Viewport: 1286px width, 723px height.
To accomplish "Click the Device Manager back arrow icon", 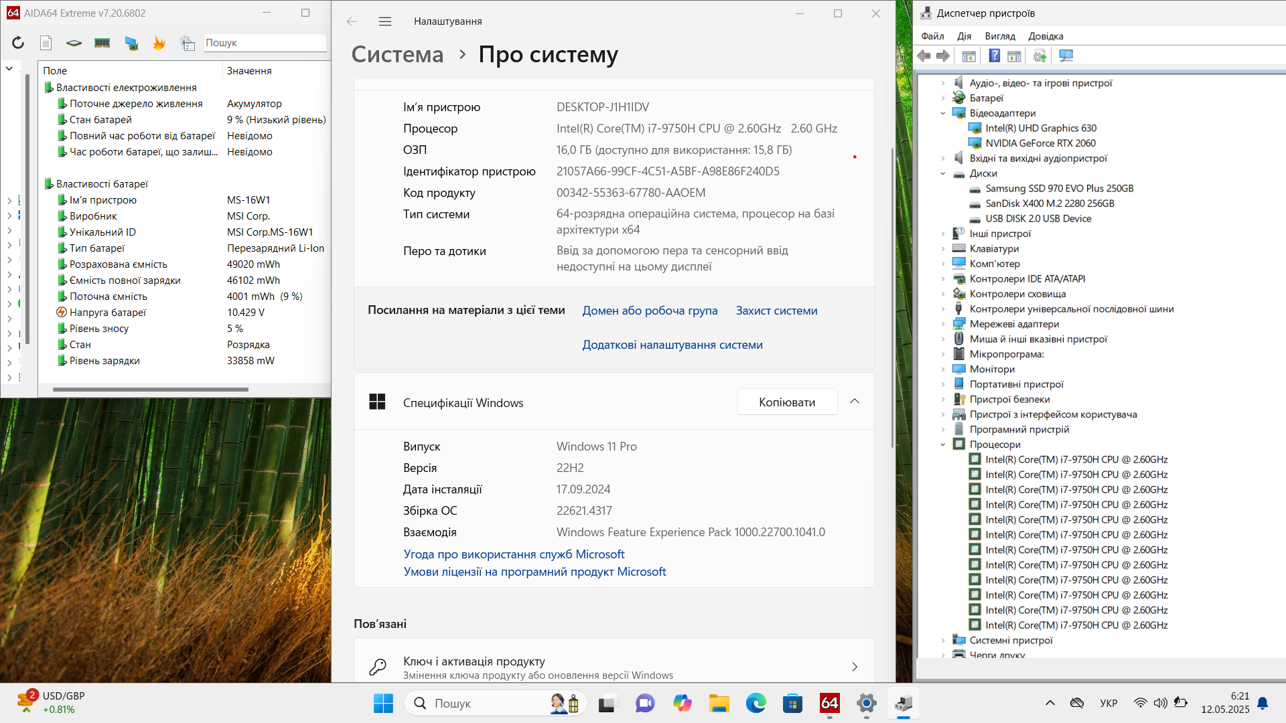I will (924, 56).
